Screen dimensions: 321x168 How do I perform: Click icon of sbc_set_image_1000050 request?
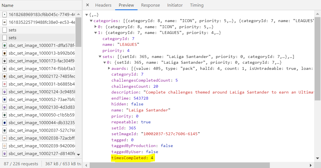click(x=4, y=115)
